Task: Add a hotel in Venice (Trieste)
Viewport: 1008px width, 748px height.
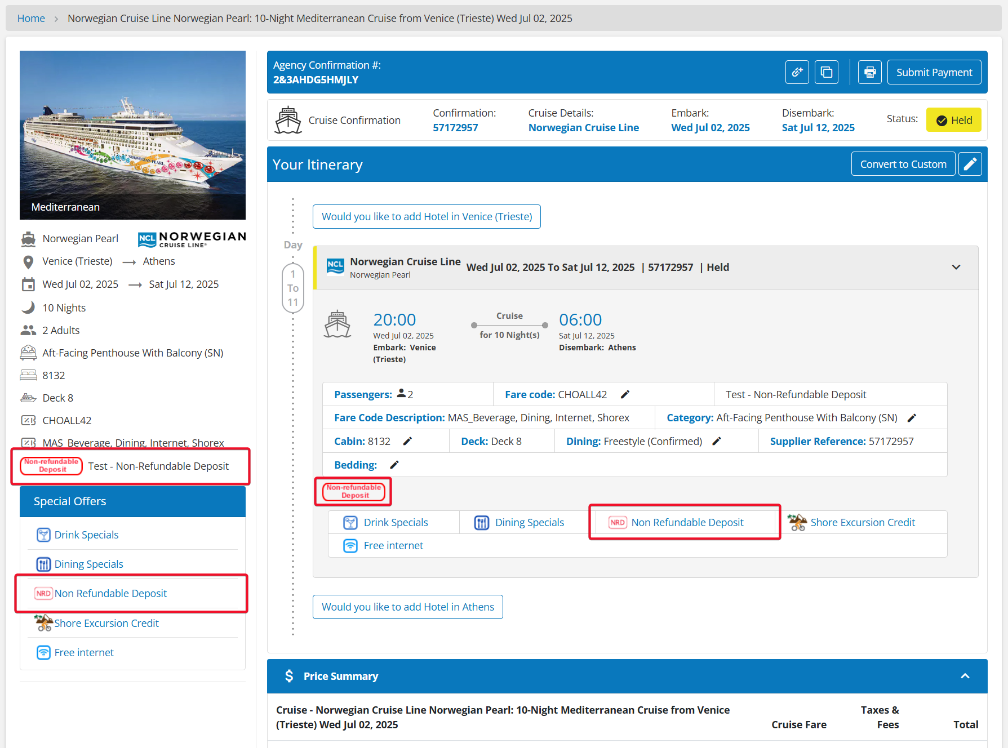Action: click(427, 216)
